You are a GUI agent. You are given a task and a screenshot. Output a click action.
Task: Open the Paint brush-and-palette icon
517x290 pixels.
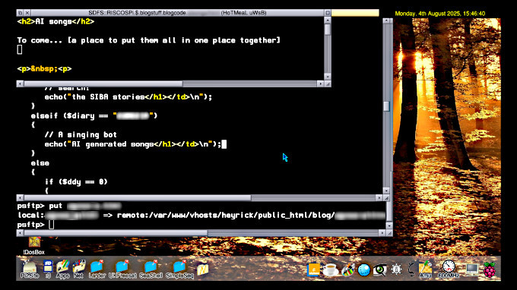coord(347,270)
